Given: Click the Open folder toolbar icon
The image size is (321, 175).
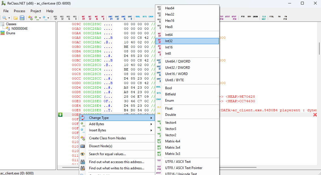Looking at the screenshot, I should pos(16,18).
